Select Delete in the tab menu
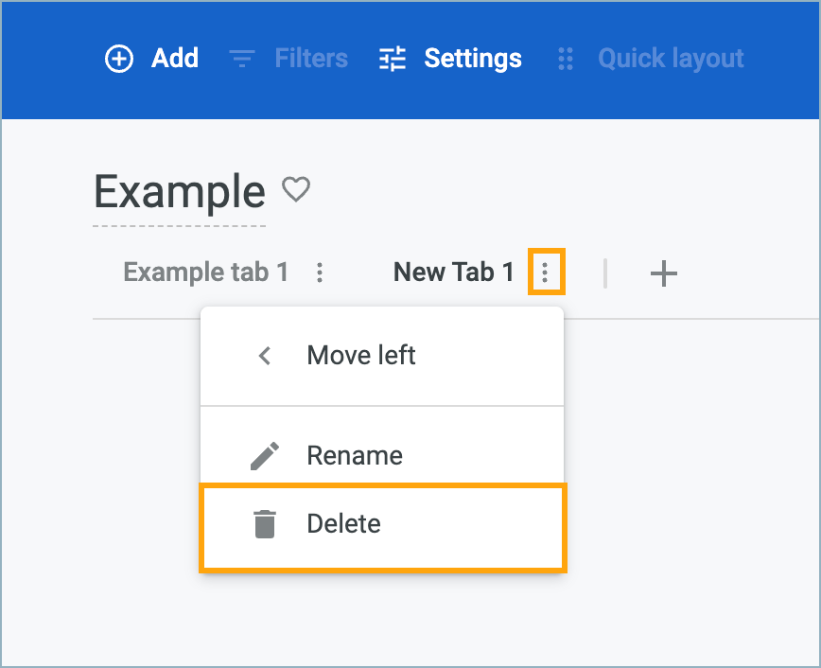Screen dimensions: 821x668 point(343,524)
